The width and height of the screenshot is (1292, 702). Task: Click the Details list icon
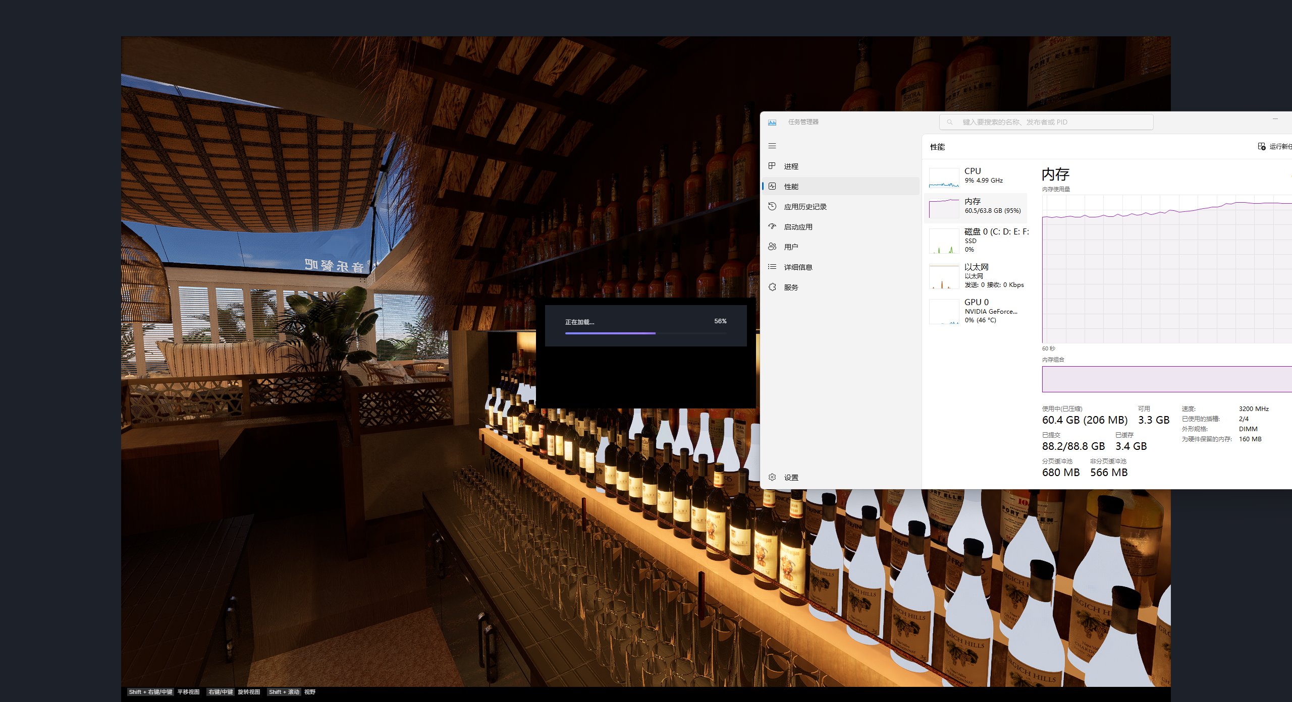pos(772,267)
